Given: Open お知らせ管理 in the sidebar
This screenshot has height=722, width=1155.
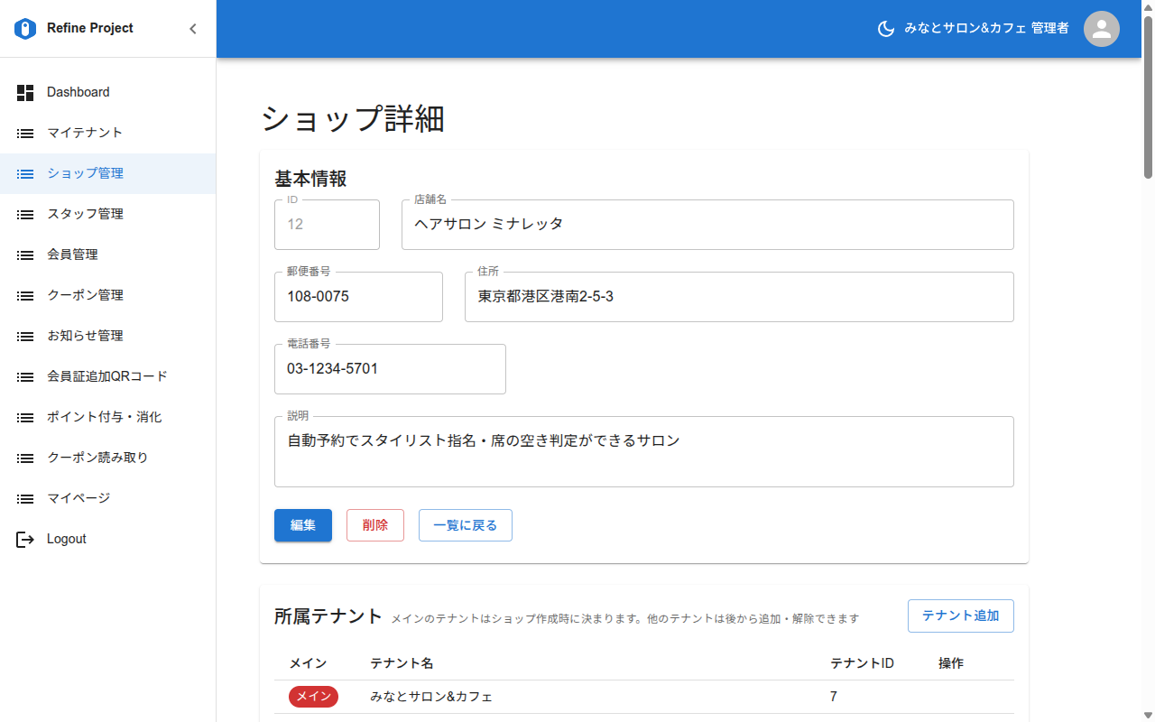Looking at the screenshot, I should pyautogui.click(x=107, y=336).
